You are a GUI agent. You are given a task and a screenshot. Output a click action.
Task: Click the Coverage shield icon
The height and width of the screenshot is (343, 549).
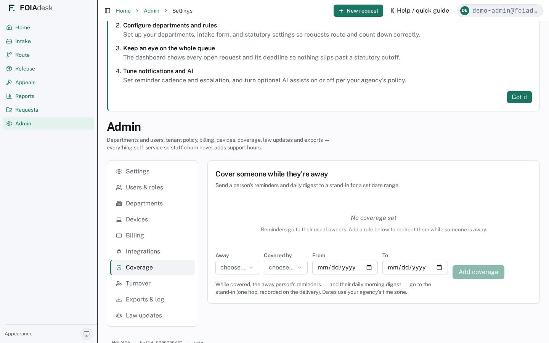119,268
